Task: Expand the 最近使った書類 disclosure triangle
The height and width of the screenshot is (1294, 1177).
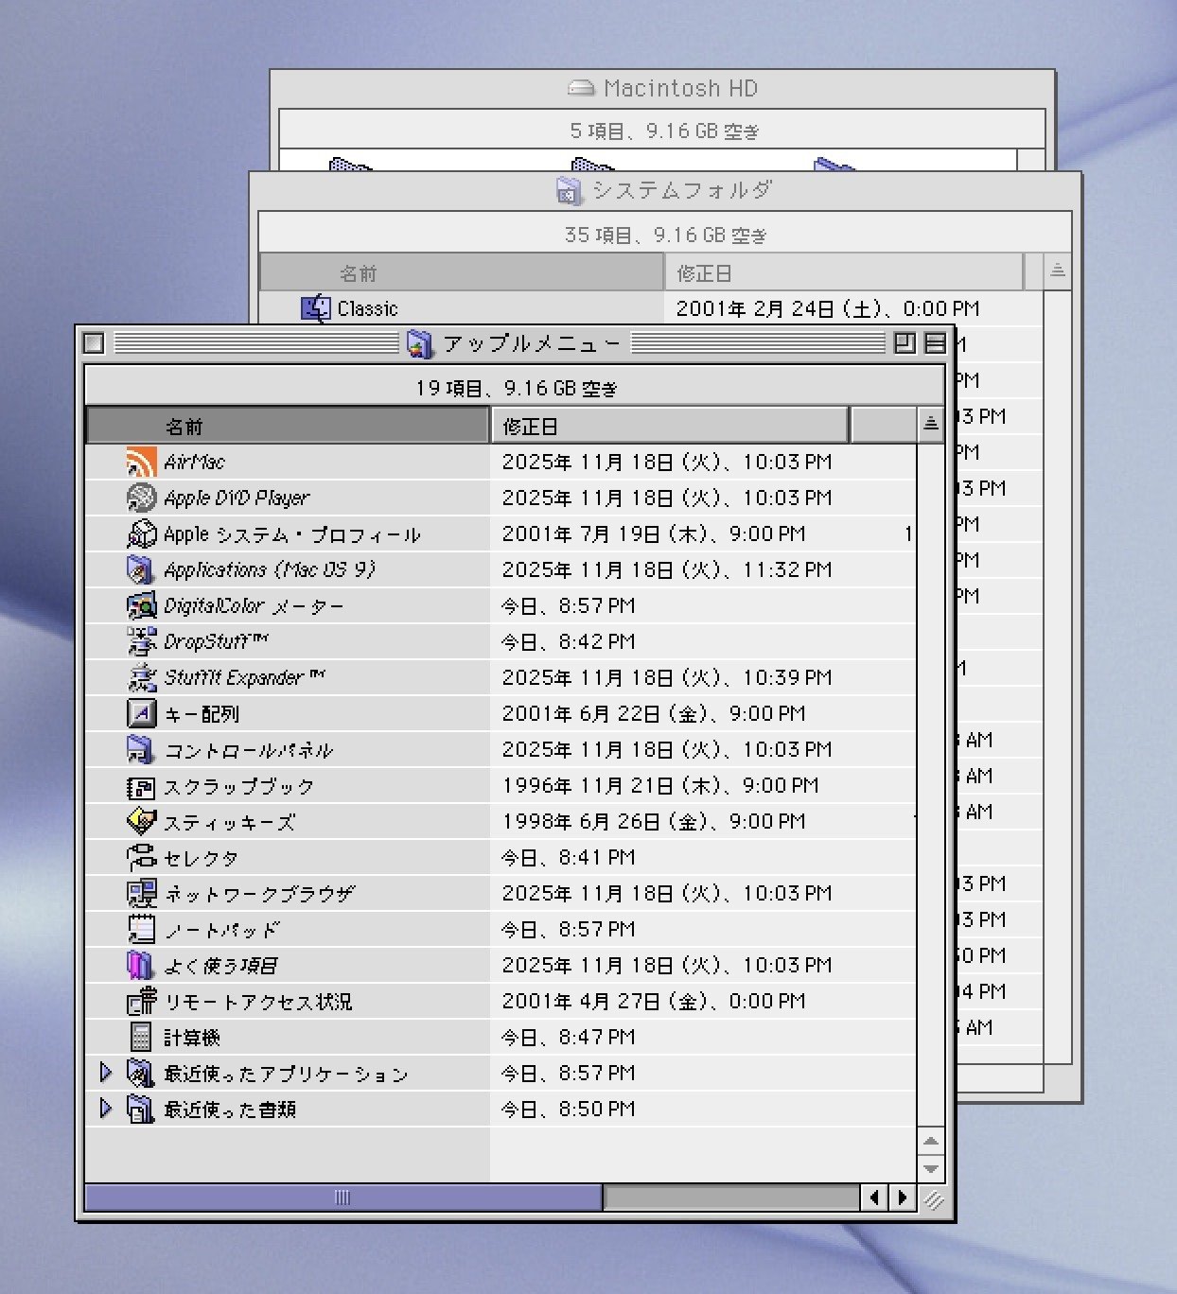Action: tap(106, 1109)
